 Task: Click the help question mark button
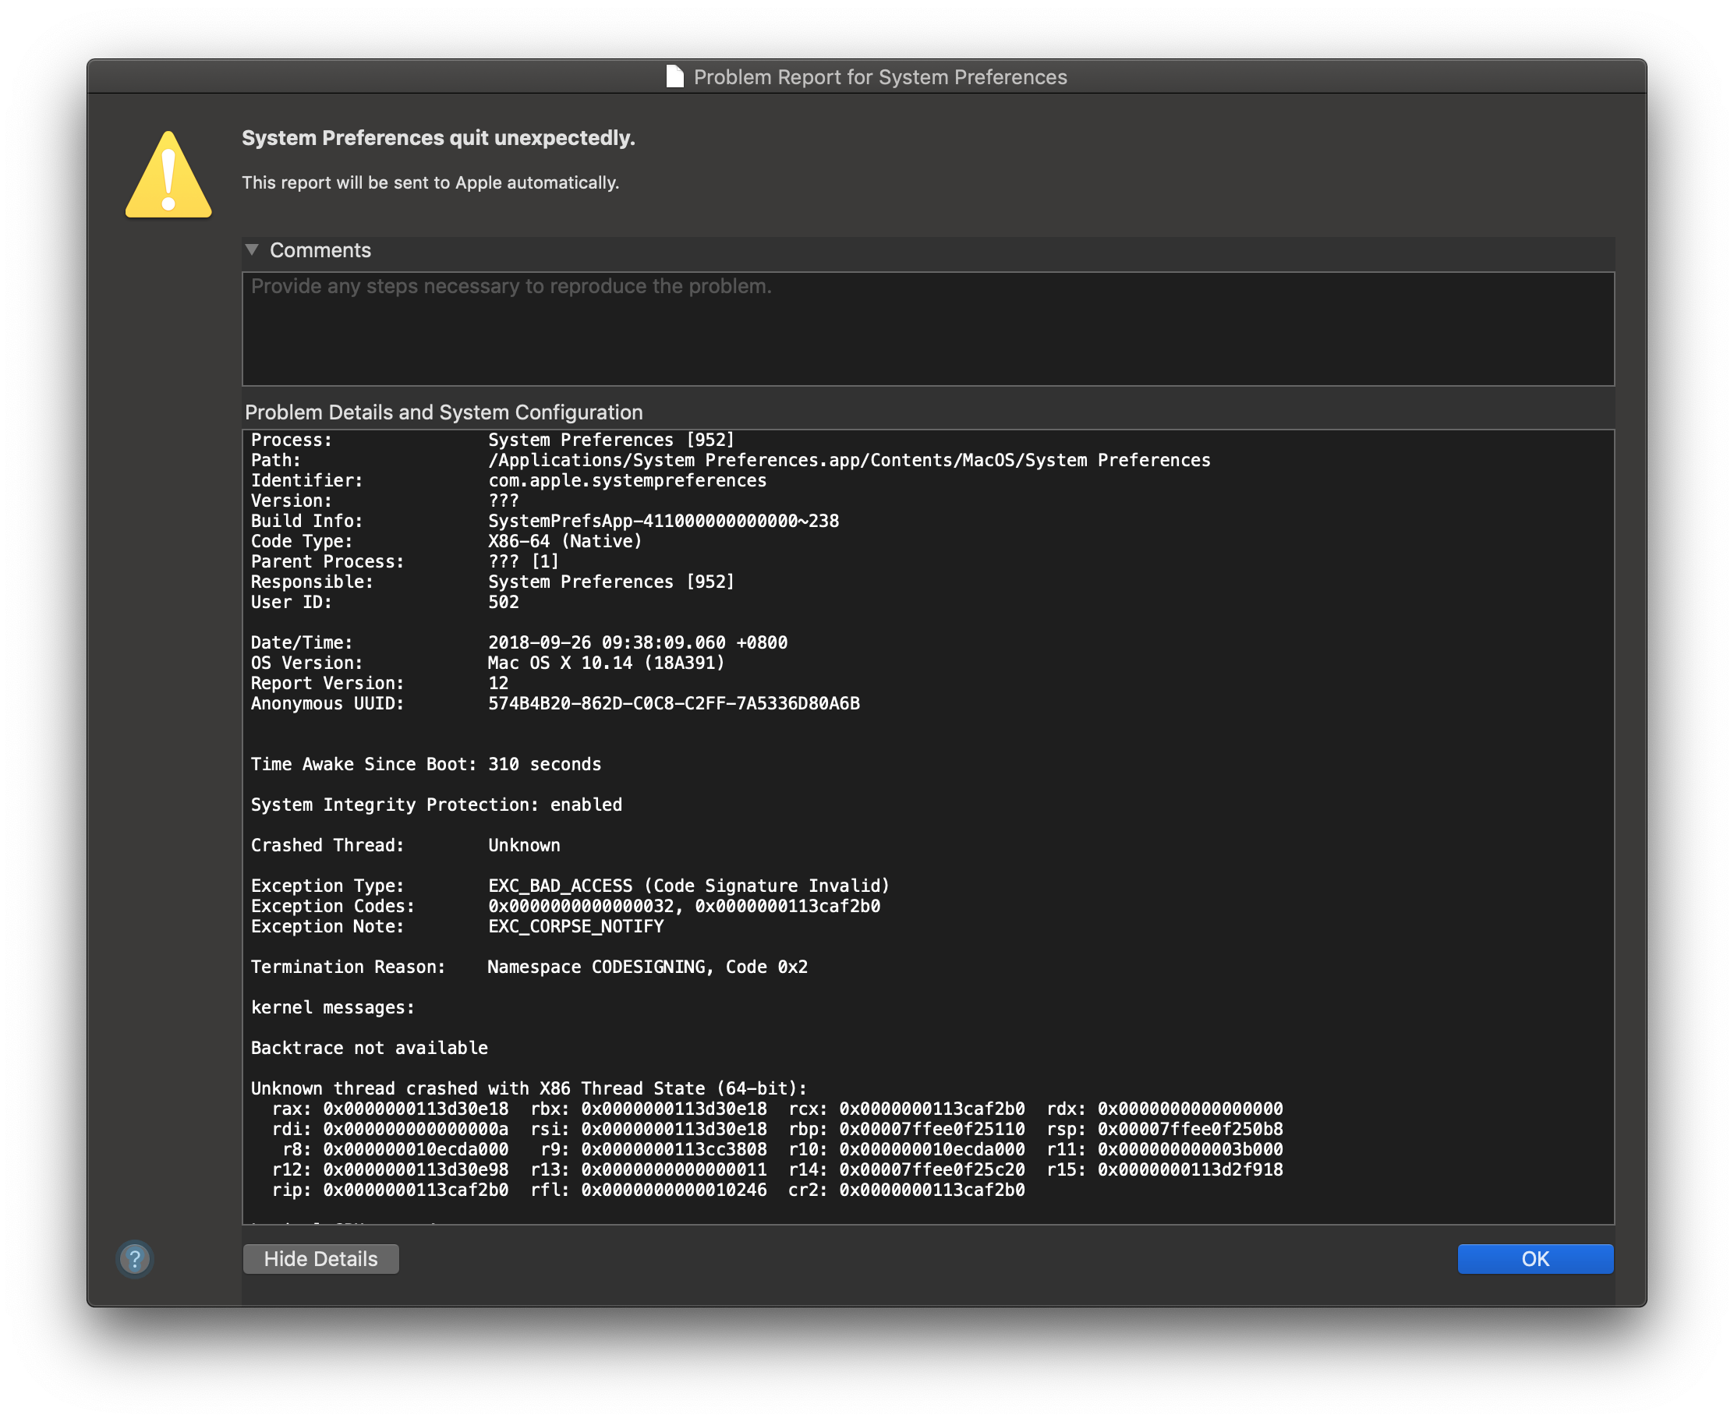[x=135, y=1258]
